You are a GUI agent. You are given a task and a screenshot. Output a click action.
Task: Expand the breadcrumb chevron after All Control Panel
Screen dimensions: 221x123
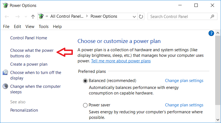87,16
